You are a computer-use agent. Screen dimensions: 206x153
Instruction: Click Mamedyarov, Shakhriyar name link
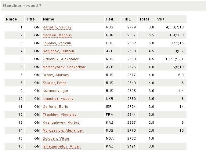click(64, 67)
